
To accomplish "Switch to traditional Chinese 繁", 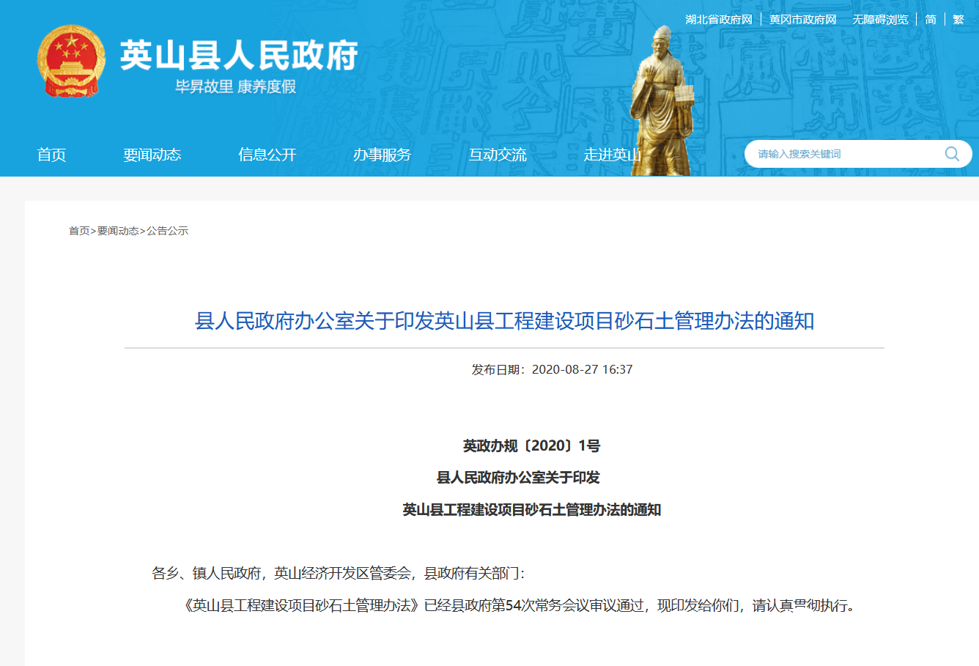I will (958, 20).
